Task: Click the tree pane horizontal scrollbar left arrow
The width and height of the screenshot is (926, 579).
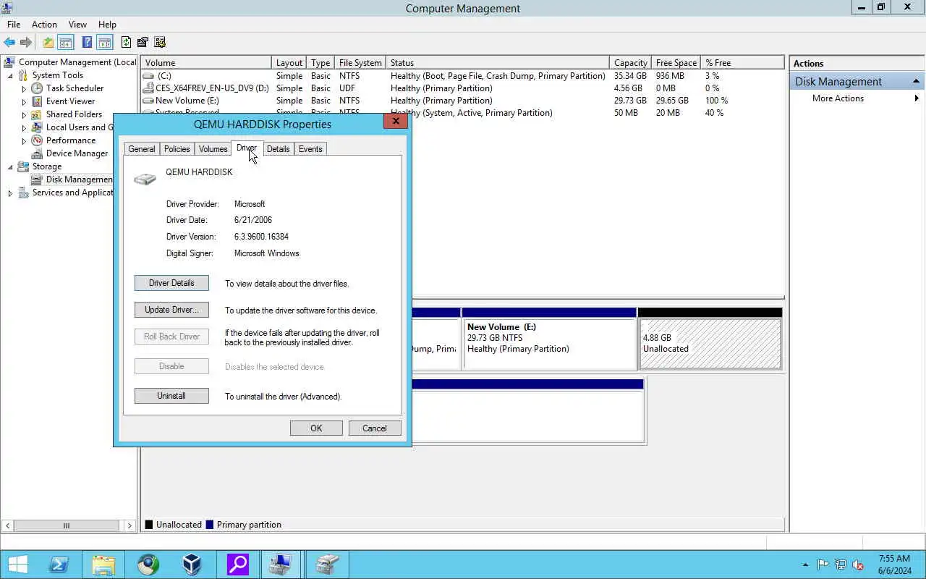Action: [7, 525]
